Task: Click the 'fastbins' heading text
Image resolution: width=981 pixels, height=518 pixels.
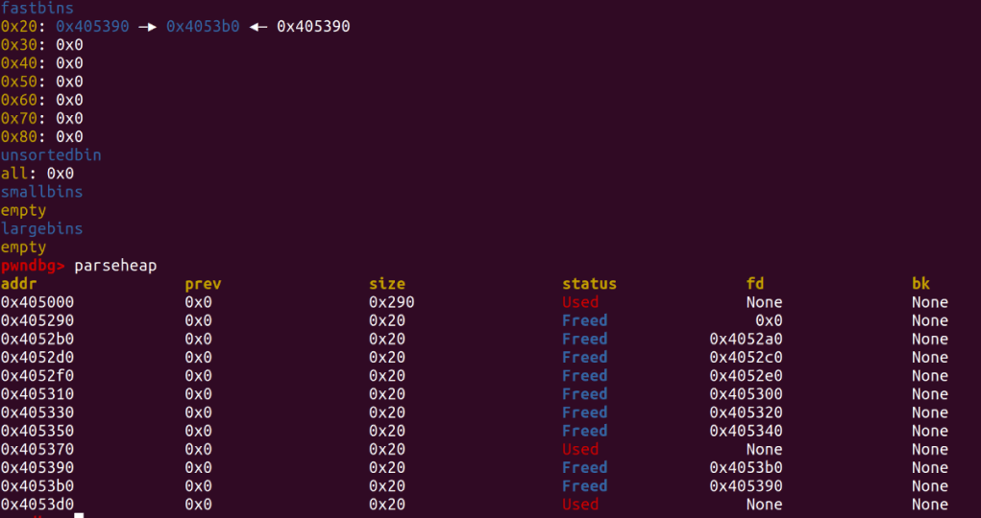Action: [37, 8]
